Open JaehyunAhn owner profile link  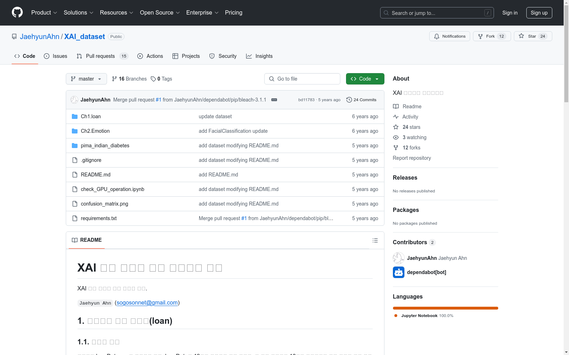tap(39, 37)
